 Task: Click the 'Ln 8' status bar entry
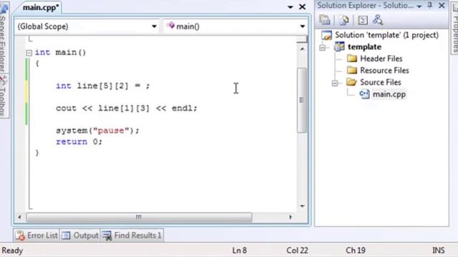point(240,251)
